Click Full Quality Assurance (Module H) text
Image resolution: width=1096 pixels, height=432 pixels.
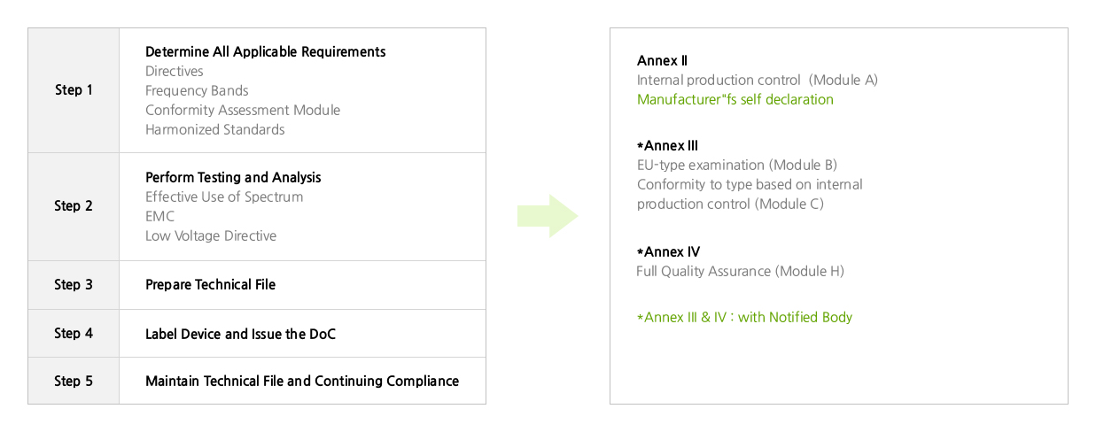pos(740,272)
